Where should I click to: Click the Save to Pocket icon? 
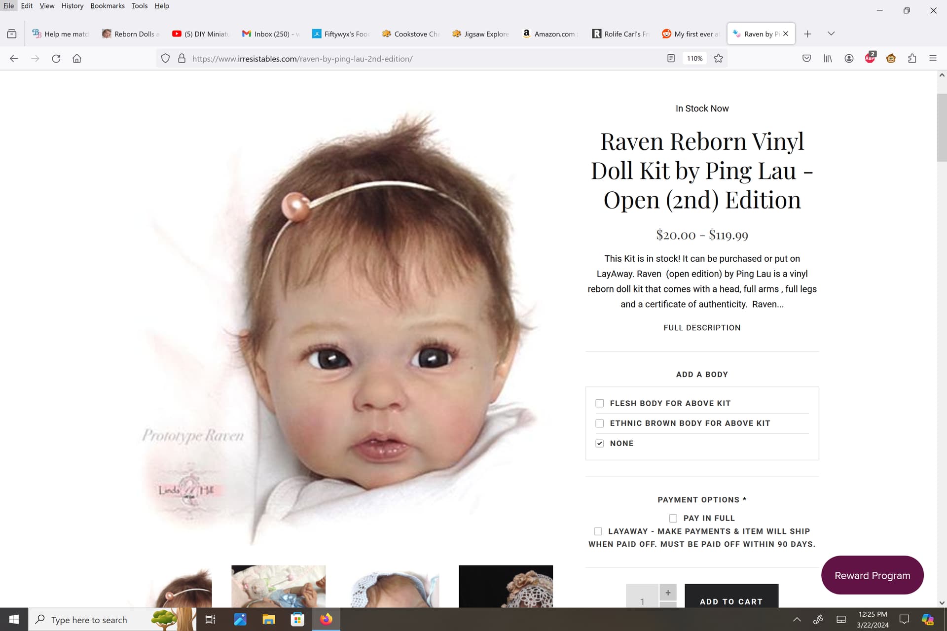click(x=806, y=58)
